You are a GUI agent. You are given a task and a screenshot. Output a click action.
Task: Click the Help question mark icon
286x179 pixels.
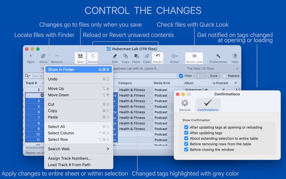(235, 56)
